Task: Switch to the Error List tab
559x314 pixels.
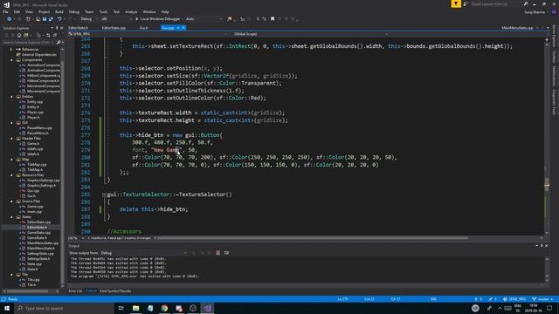Action: (75, 290)
